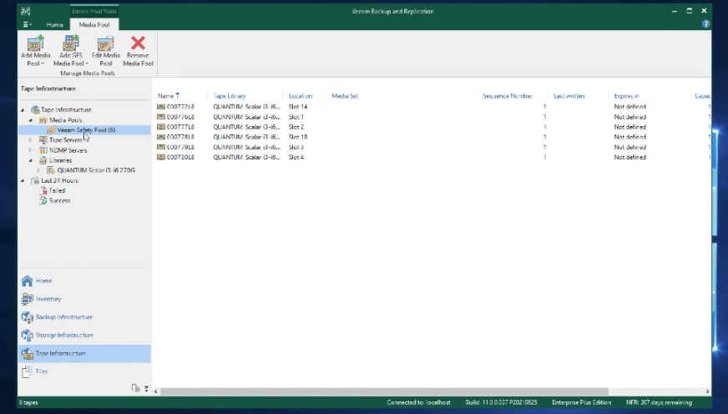Screen dimensions: 728x414
Task: Click the Failed jobs icon in tree
Action: pyautogui.click(x=43, y=191)
